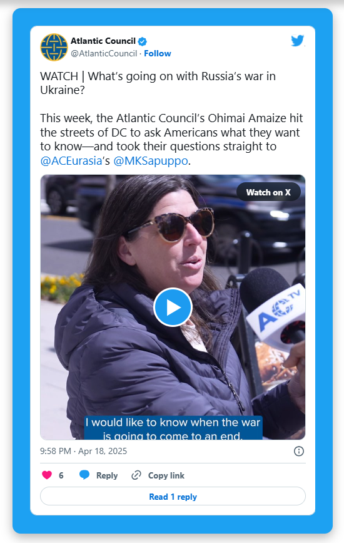Click the Twitter bird logo icon
344x543 pixels.
(297, 41)
